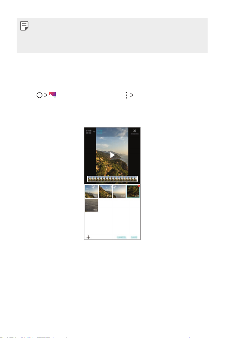Tap the blue resulting file size text
The height and width of the screenshot is (338, 225).
pos(100,132)
